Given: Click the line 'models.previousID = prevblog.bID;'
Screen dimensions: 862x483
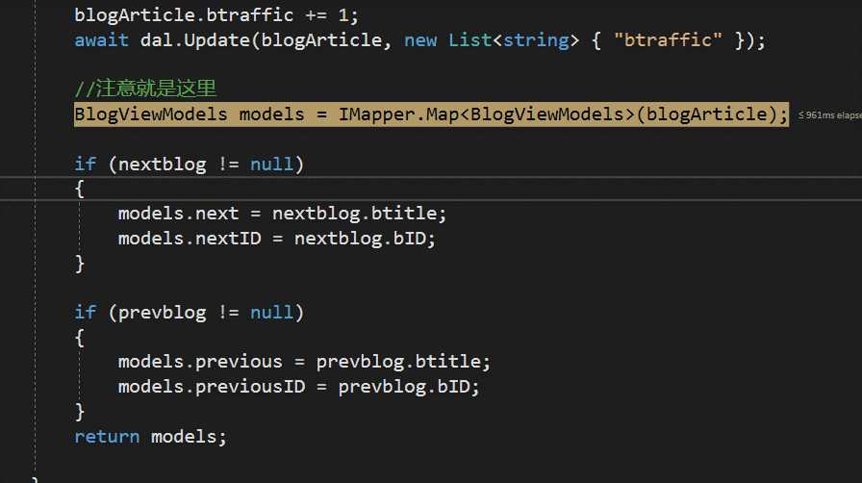Looking at the screenshot, I should click(x=298, y=387).
